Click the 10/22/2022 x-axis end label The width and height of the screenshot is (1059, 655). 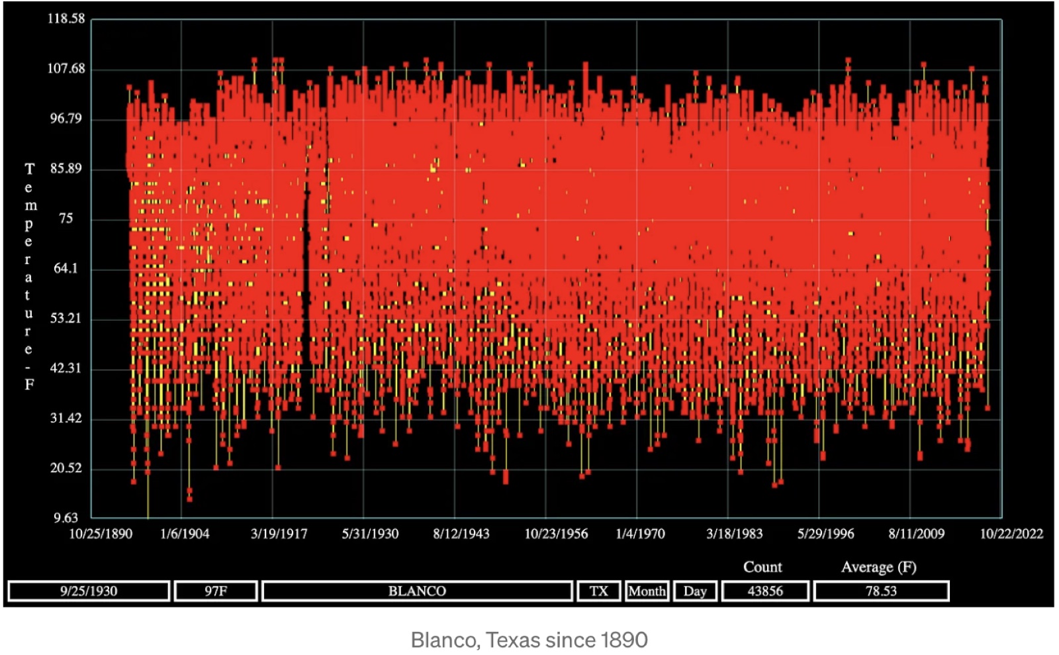pos(1011,534)
